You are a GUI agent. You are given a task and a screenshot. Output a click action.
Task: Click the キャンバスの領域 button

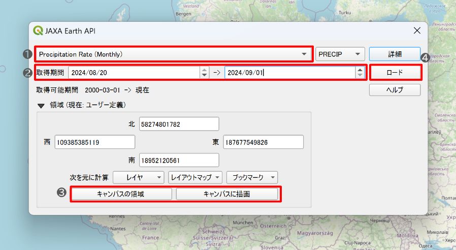pos(121,194)
